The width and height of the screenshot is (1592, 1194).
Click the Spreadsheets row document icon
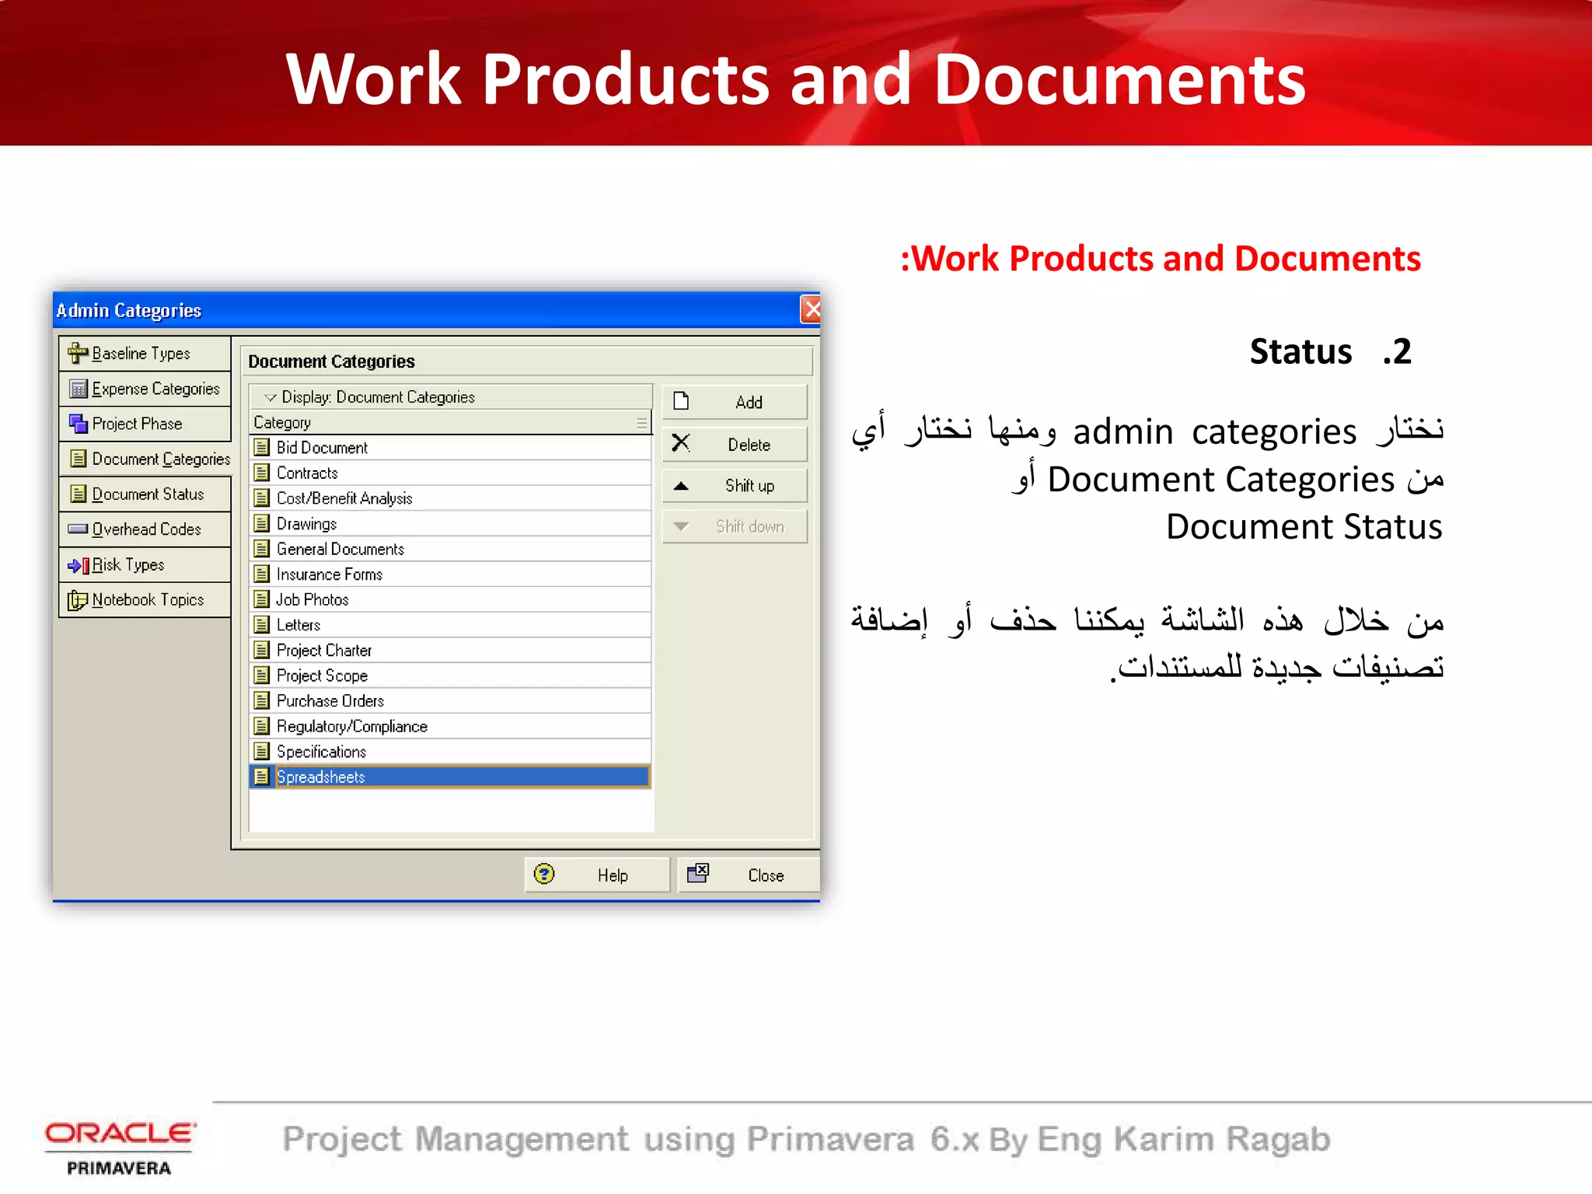262,777
